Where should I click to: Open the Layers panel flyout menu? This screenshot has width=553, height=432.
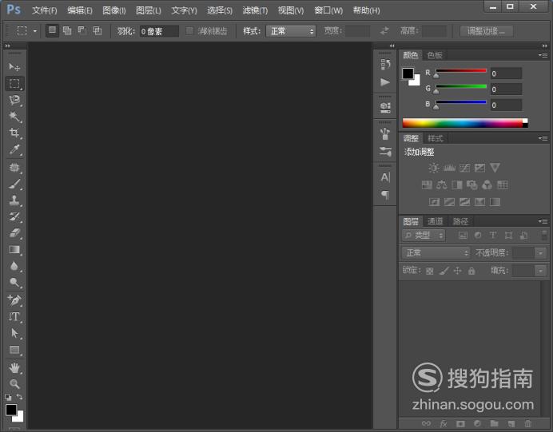click(543, 221)
